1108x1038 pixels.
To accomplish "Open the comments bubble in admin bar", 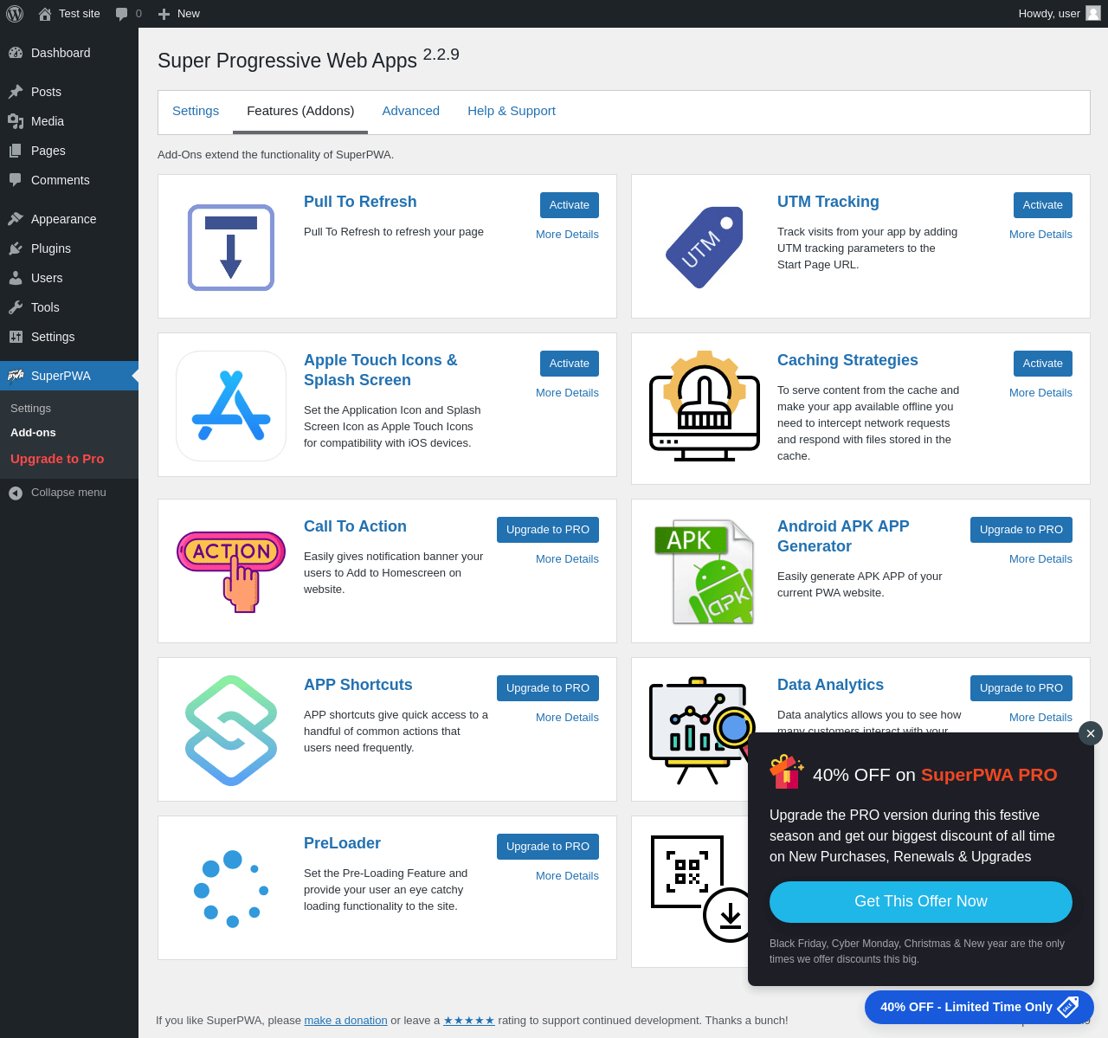I will pyautogui.click(x=122, y=14).
